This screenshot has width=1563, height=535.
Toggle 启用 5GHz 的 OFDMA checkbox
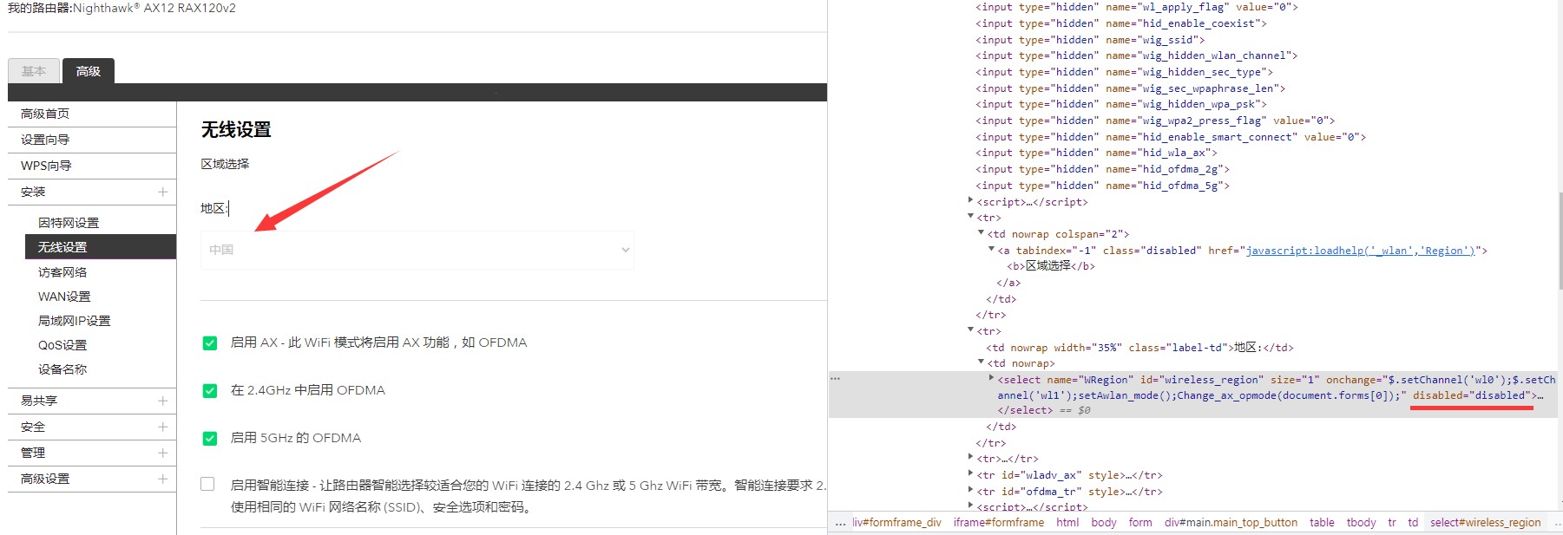210,439
